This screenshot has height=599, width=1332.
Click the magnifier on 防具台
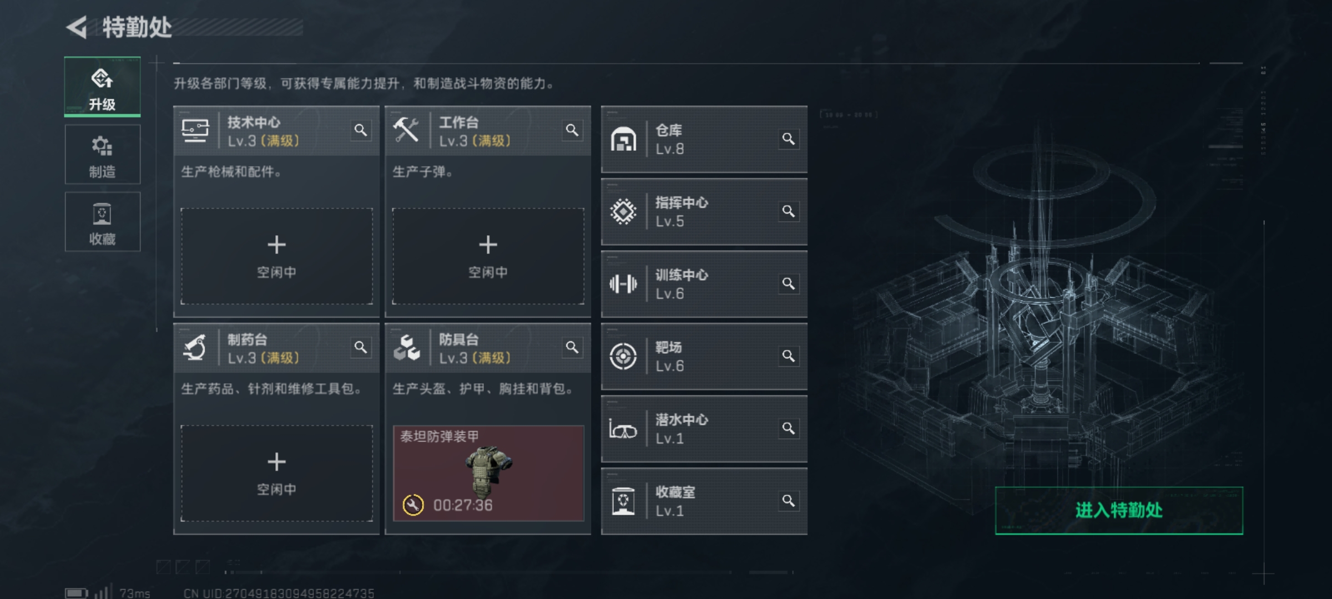(x=572, y=348)
